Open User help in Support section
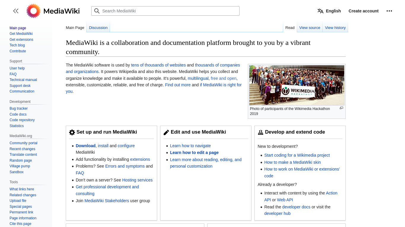The height and width of the screenshot is (227, 405). [17, 68]
